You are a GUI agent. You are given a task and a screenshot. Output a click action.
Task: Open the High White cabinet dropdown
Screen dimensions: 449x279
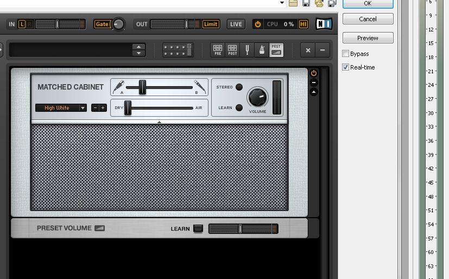coord(61,108)
